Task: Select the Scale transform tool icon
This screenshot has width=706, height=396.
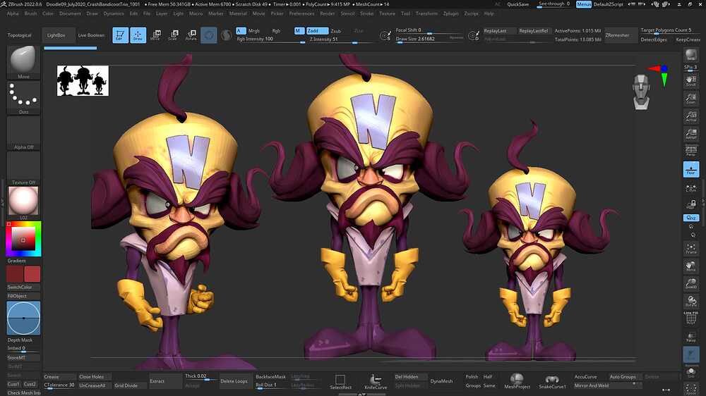Action: (173, 35)
